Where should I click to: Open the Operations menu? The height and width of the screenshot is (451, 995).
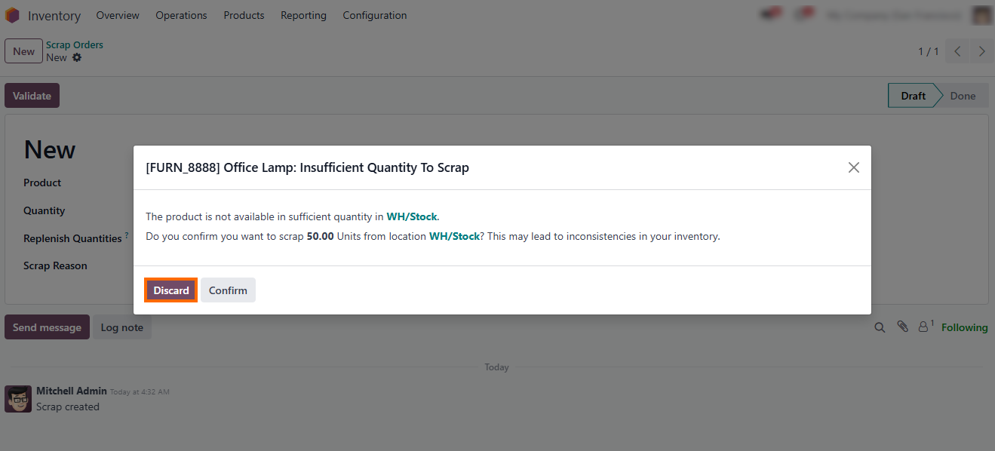point(181,15)
